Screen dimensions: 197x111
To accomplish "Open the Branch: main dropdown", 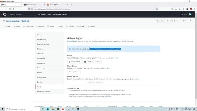I will point(74,62).
